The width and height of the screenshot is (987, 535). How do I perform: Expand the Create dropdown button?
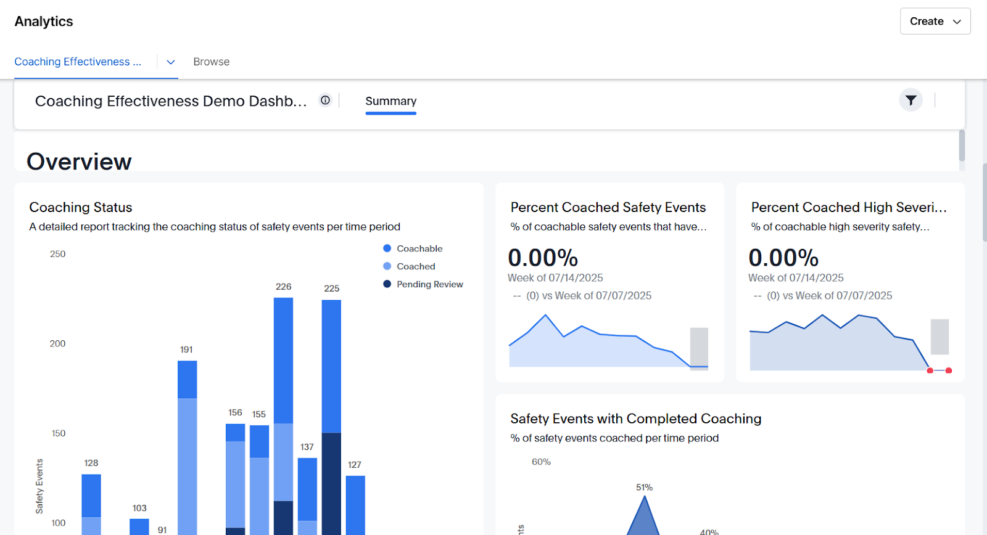click(x=935, y=21)
